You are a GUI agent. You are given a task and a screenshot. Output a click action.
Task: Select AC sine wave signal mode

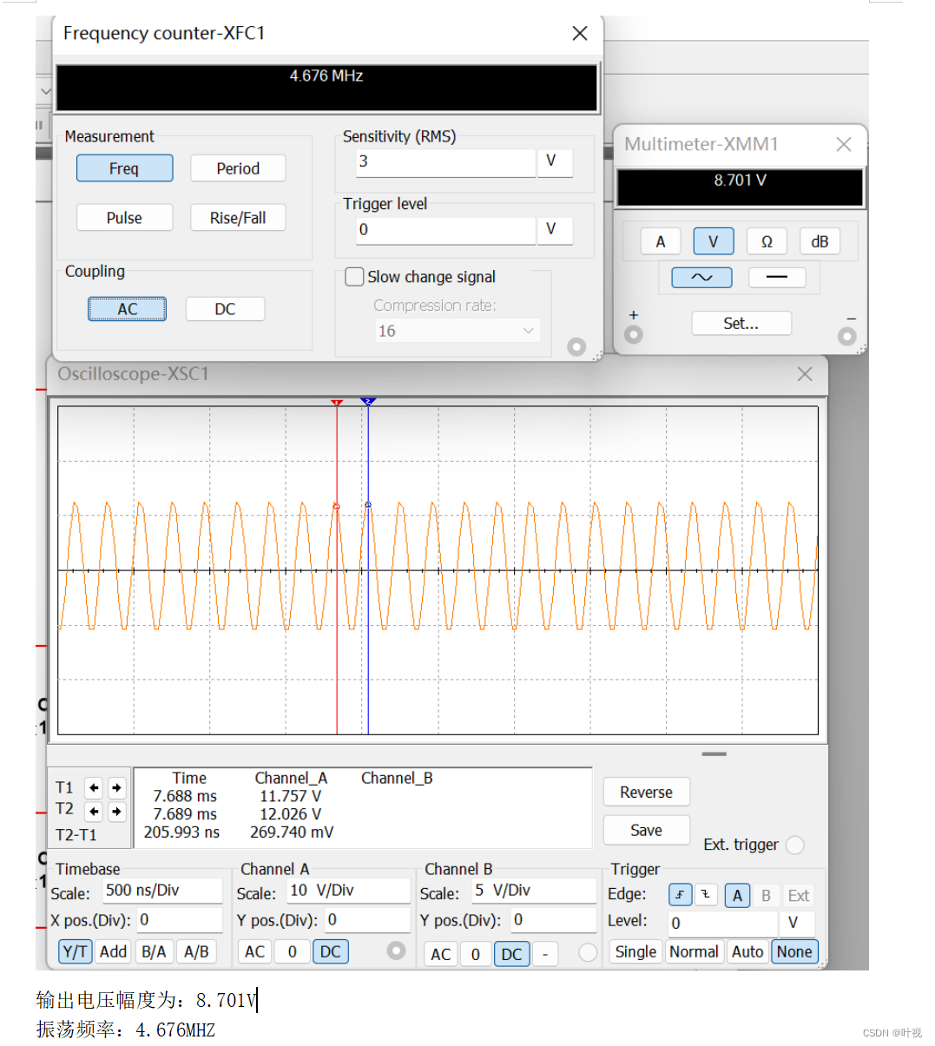(701, 278)
